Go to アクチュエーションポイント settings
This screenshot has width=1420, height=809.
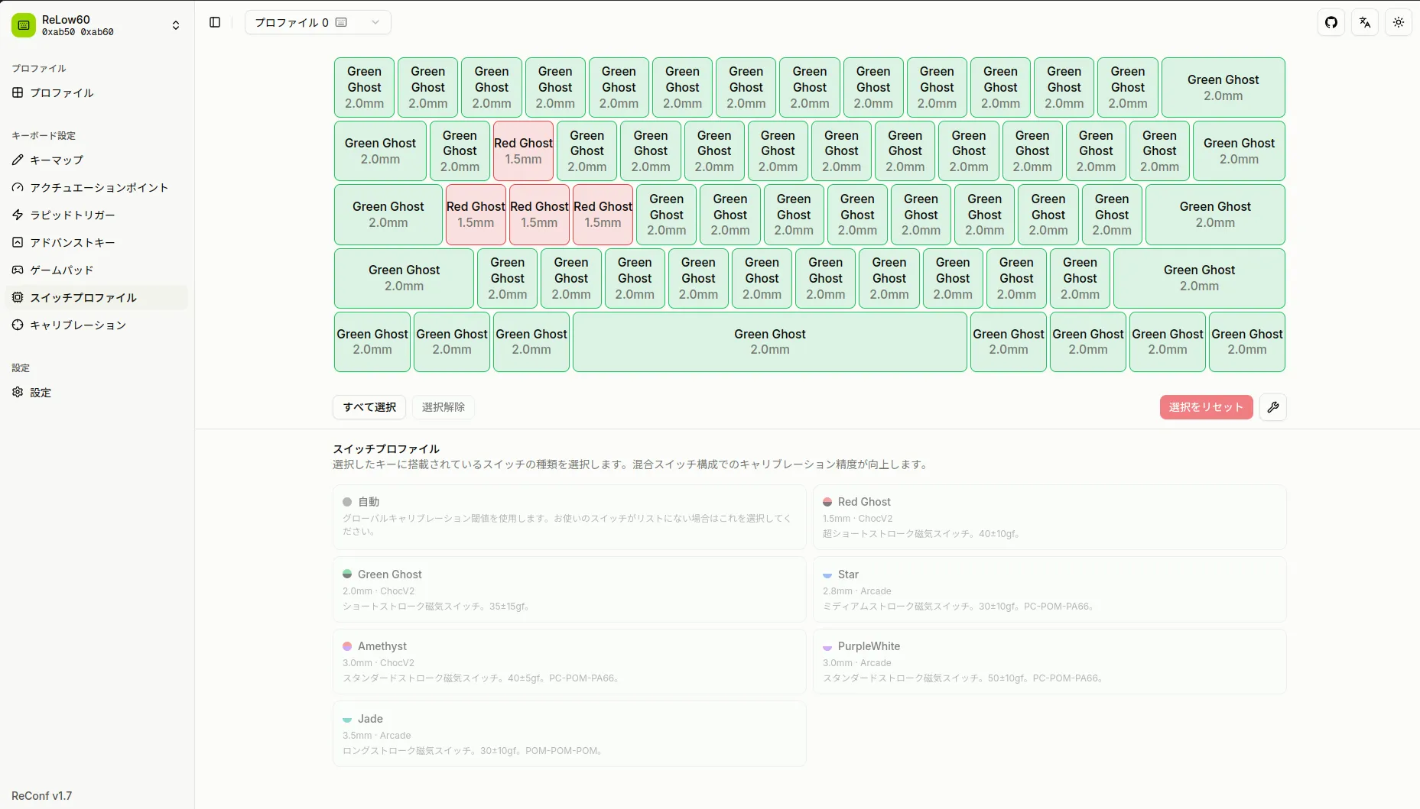tap(96, 187)
